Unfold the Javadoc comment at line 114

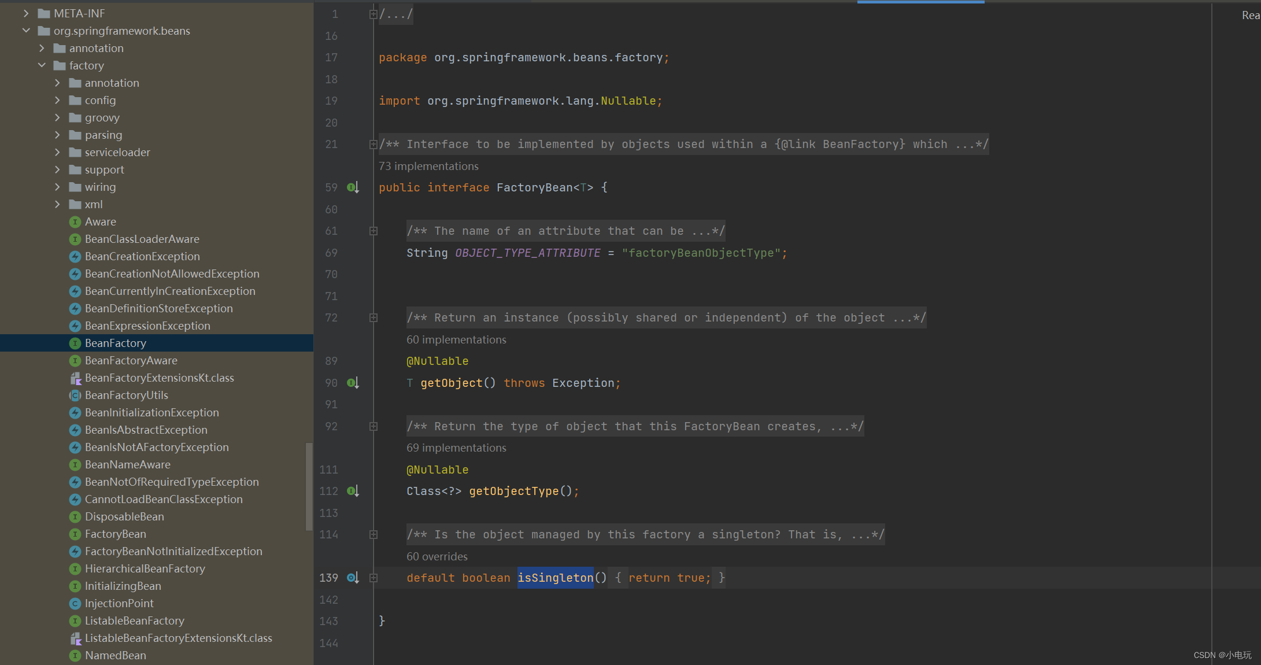click(x=374, y=535)
